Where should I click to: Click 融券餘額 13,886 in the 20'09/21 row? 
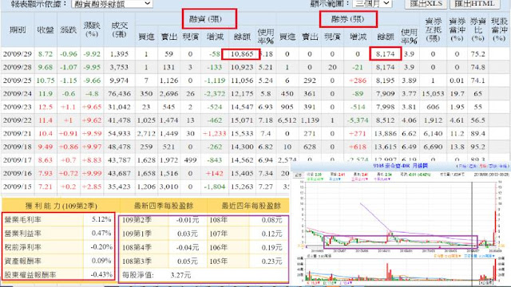point(385,134)
